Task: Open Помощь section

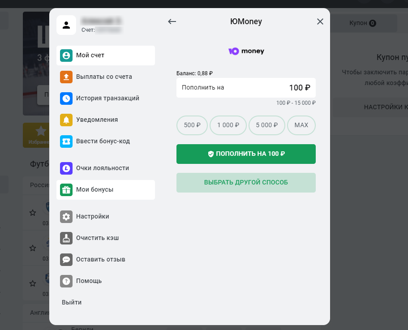Action: (x=106, y=281)
